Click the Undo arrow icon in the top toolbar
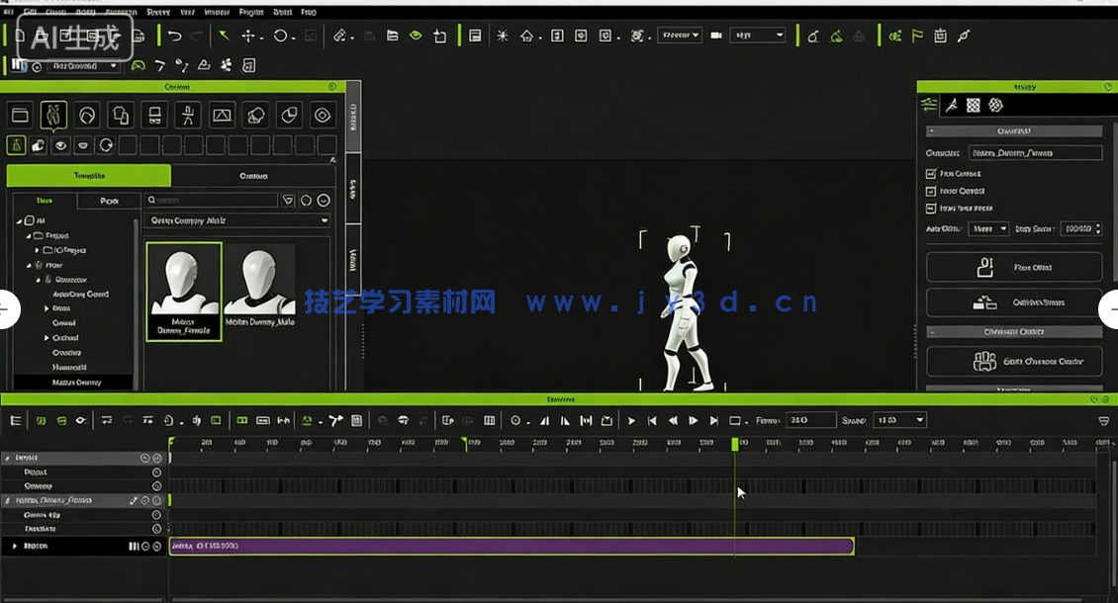Viewport: 1118px width, 603px height. pyautogui.click(x=176, y=36)
